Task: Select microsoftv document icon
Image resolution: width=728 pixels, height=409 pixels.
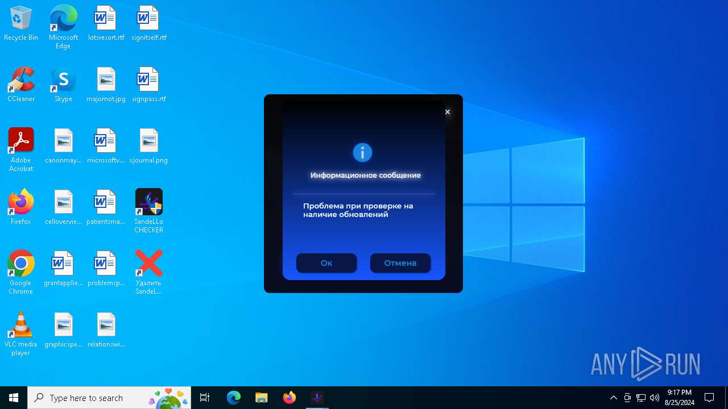Action: pyautogui.click(x=106, y=147)
